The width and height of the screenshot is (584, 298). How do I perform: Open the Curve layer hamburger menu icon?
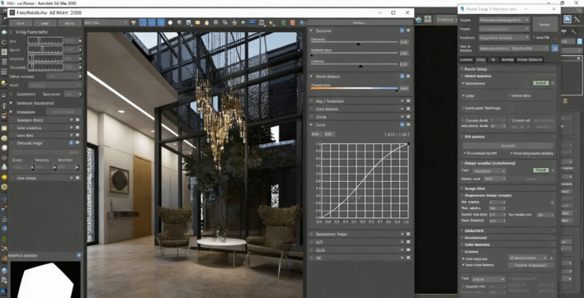point(408,125)
